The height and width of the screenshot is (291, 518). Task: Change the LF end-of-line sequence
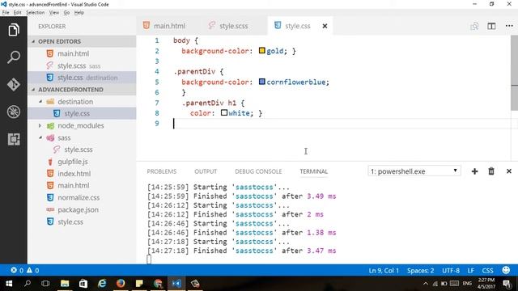click(471, 271)
